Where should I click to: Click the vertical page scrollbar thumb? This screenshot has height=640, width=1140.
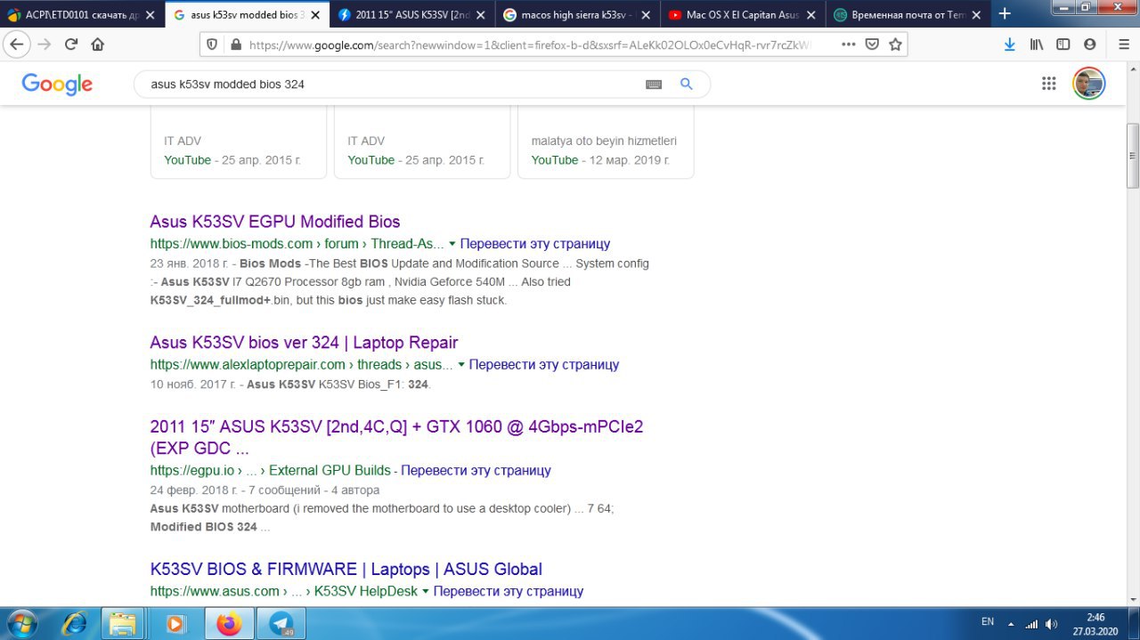pos(1133,155)
